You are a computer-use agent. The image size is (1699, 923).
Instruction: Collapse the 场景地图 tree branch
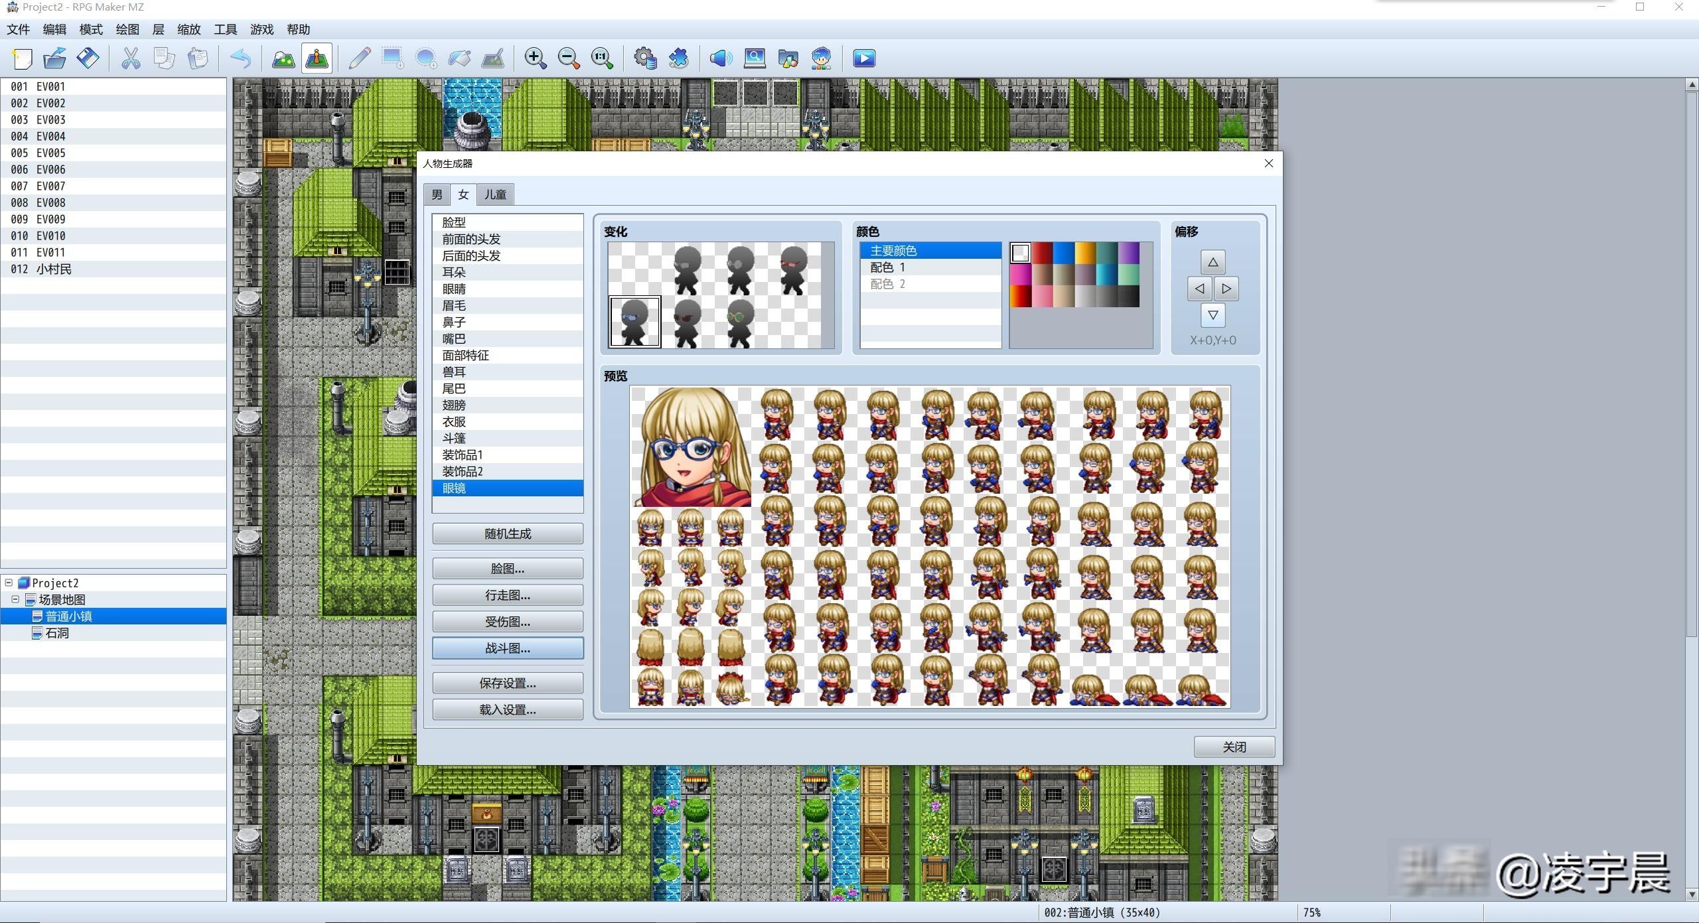click(x=16, y=599)
